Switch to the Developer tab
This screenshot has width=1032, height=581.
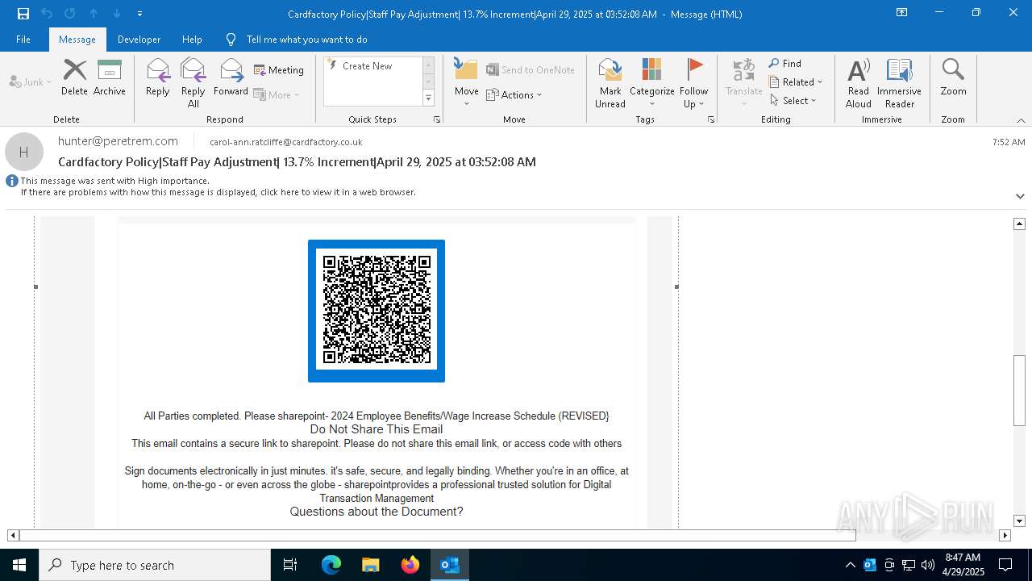coord(139,40)
